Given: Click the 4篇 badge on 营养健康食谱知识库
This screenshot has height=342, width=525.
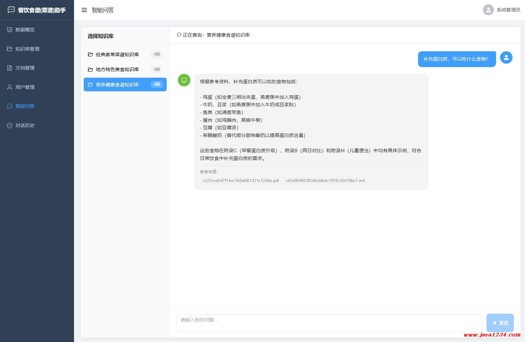Looking at the screenshot, I should click(x=157, y=84).
